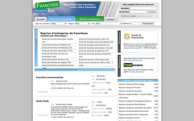This screenshot has width=194, height=121.
Task: Open the Accueil tab
Action: pyautogui.click(x=40, y=19)
